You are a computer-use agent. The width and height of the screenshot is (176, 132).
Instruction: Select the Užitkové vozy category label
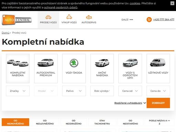click(x=158, y=73)
